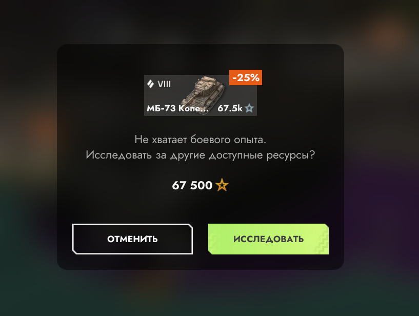Cancel research with the Отменить button
This screenshot has width=419, height=316.
132,239
